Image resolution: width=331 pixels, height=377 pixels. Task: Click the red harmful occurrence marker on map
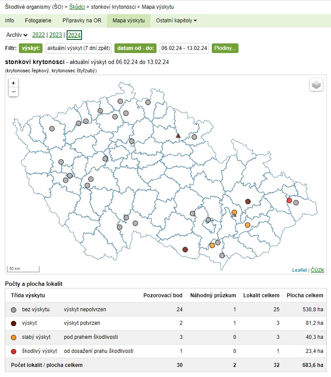tap(289, 200)
